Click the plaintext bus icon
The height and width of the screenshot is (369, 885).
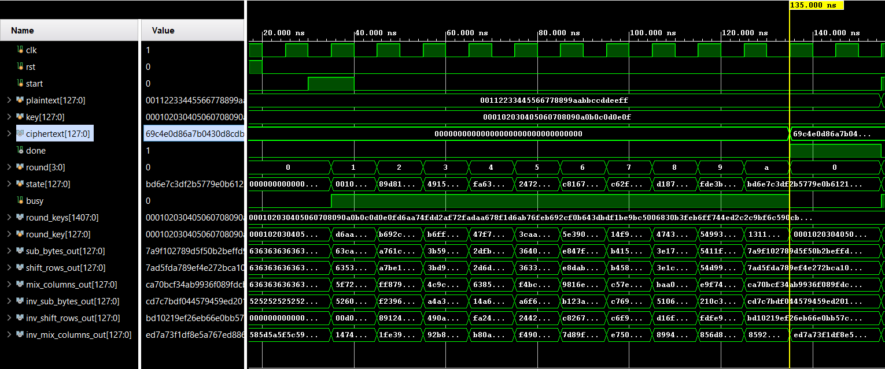click(x=20, y=100)
